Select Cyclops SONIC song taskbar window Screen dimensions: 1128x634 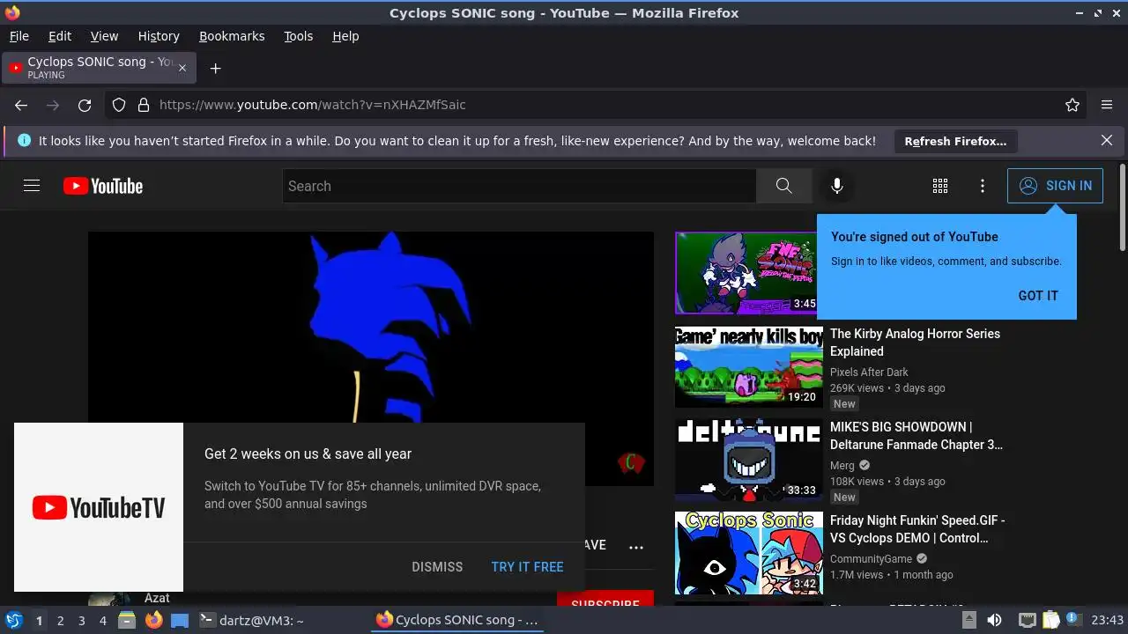(457, 620)
